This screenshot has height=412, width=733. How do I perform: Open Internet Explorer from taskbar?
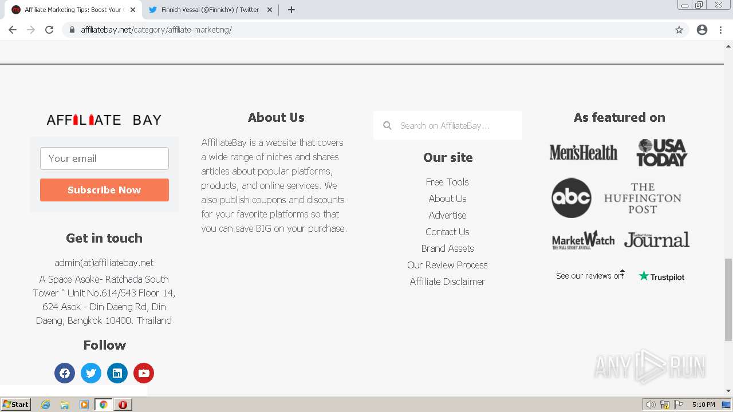click(x=46, y=405)
